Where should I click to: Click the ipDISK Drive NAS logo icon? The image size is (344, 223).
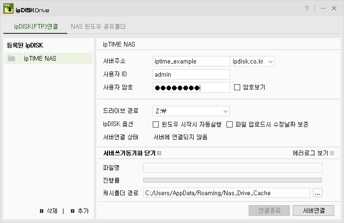point(8,9)
